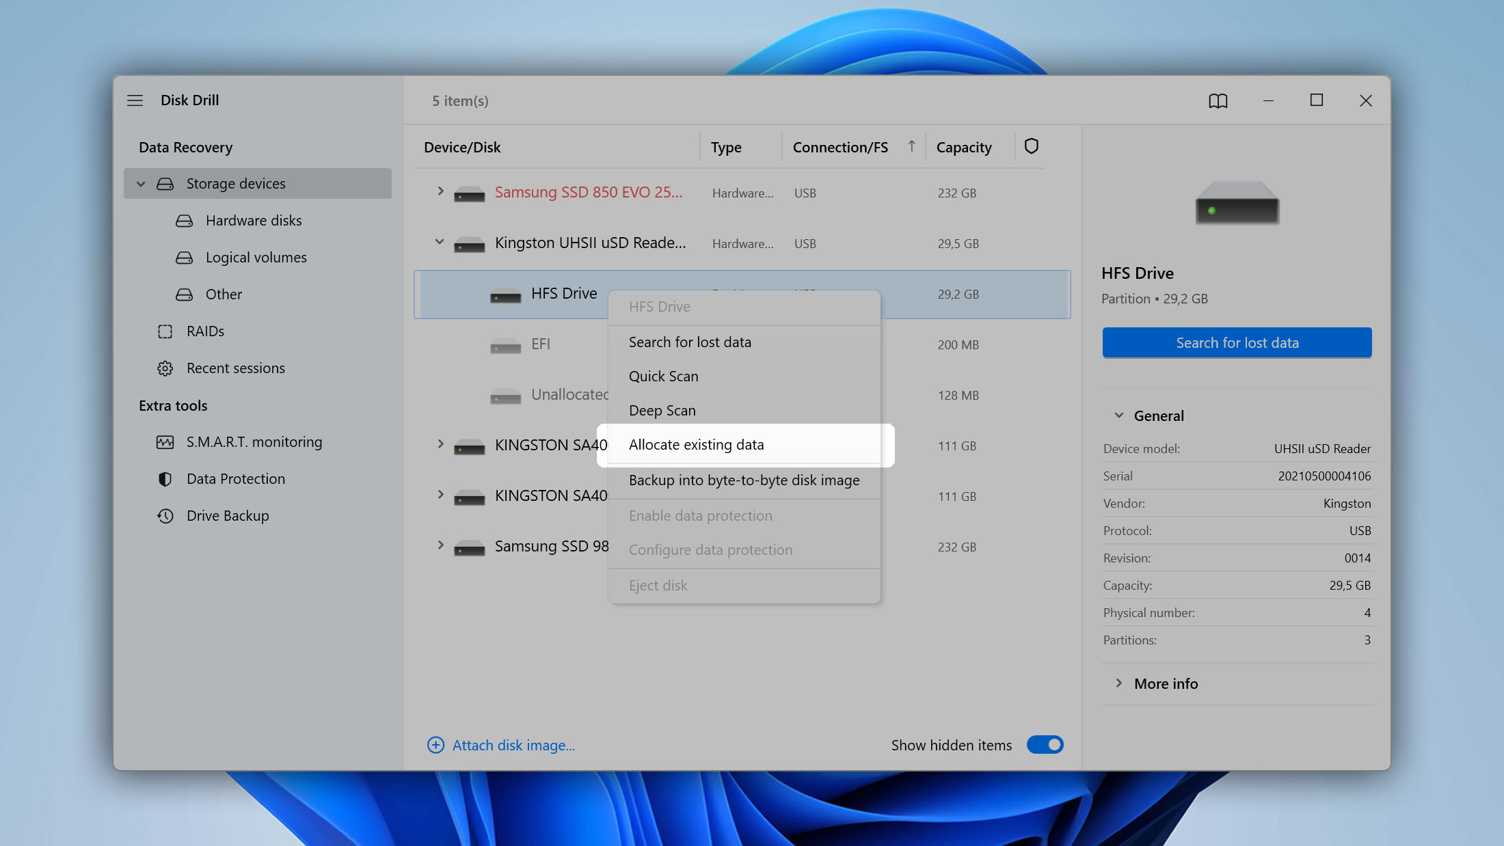This screenshot has height=846, width=1504.
Task: Click the serial number 20210500004106
Action: (1324, 476)
